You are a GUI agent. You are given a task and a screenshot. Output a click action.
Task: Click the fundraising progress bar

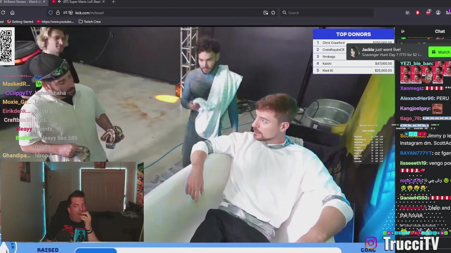pos(208,250)
